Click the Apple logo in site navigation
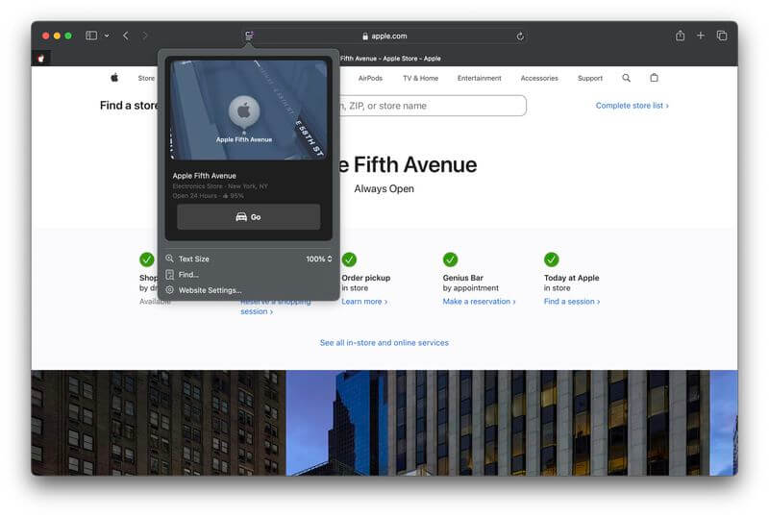Viewport: 769px width, 517px height. point(114,78)
